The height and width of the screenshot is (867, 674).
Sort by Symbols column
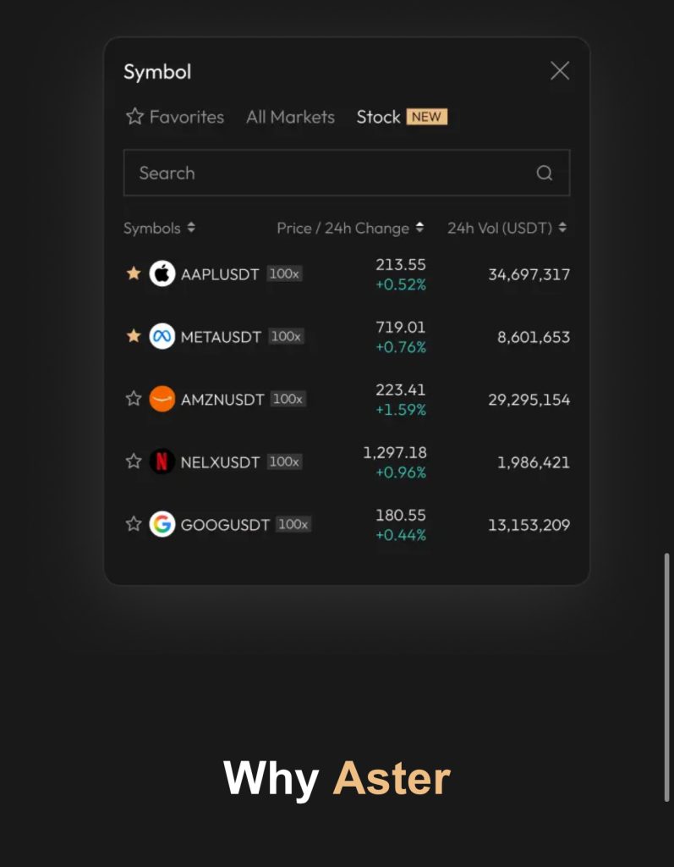pyautogui.click(x=159, y=228)
